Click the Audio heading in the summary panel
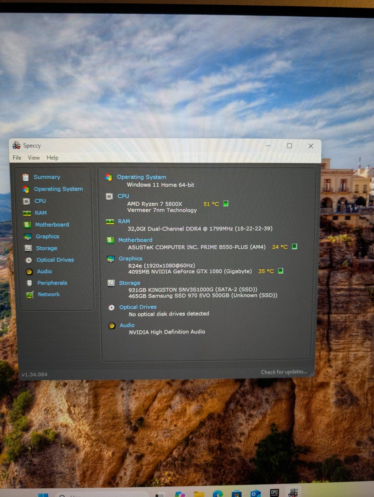 pos(127,325)
